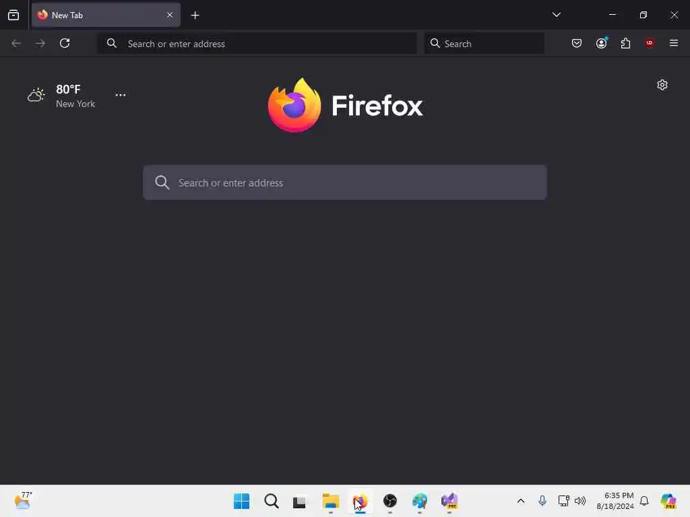Viewport: 690px width, 517px height.
Task: Open the taskbar weather widget
Action: tap(23, 501)
